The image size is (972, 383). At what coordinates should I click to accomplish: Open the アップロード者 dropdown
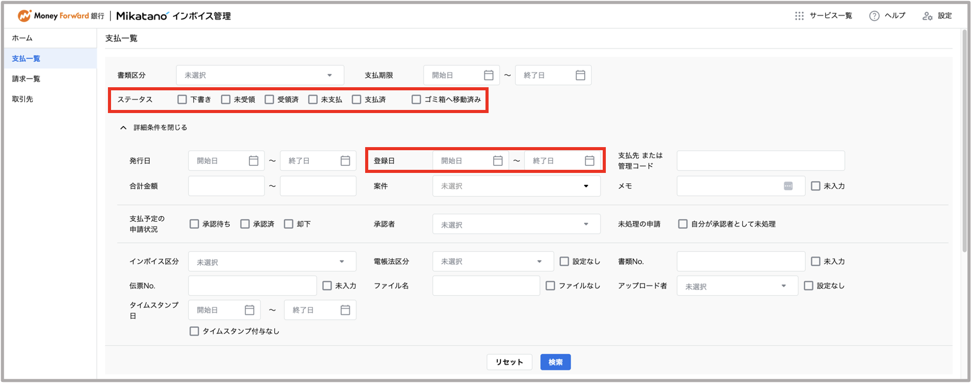tap(738, 286)
